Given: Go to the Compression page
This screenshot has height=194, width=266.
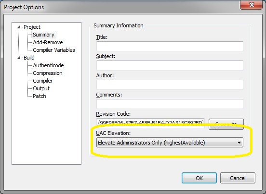Looking at the screenshot, I should pos(48,73).
